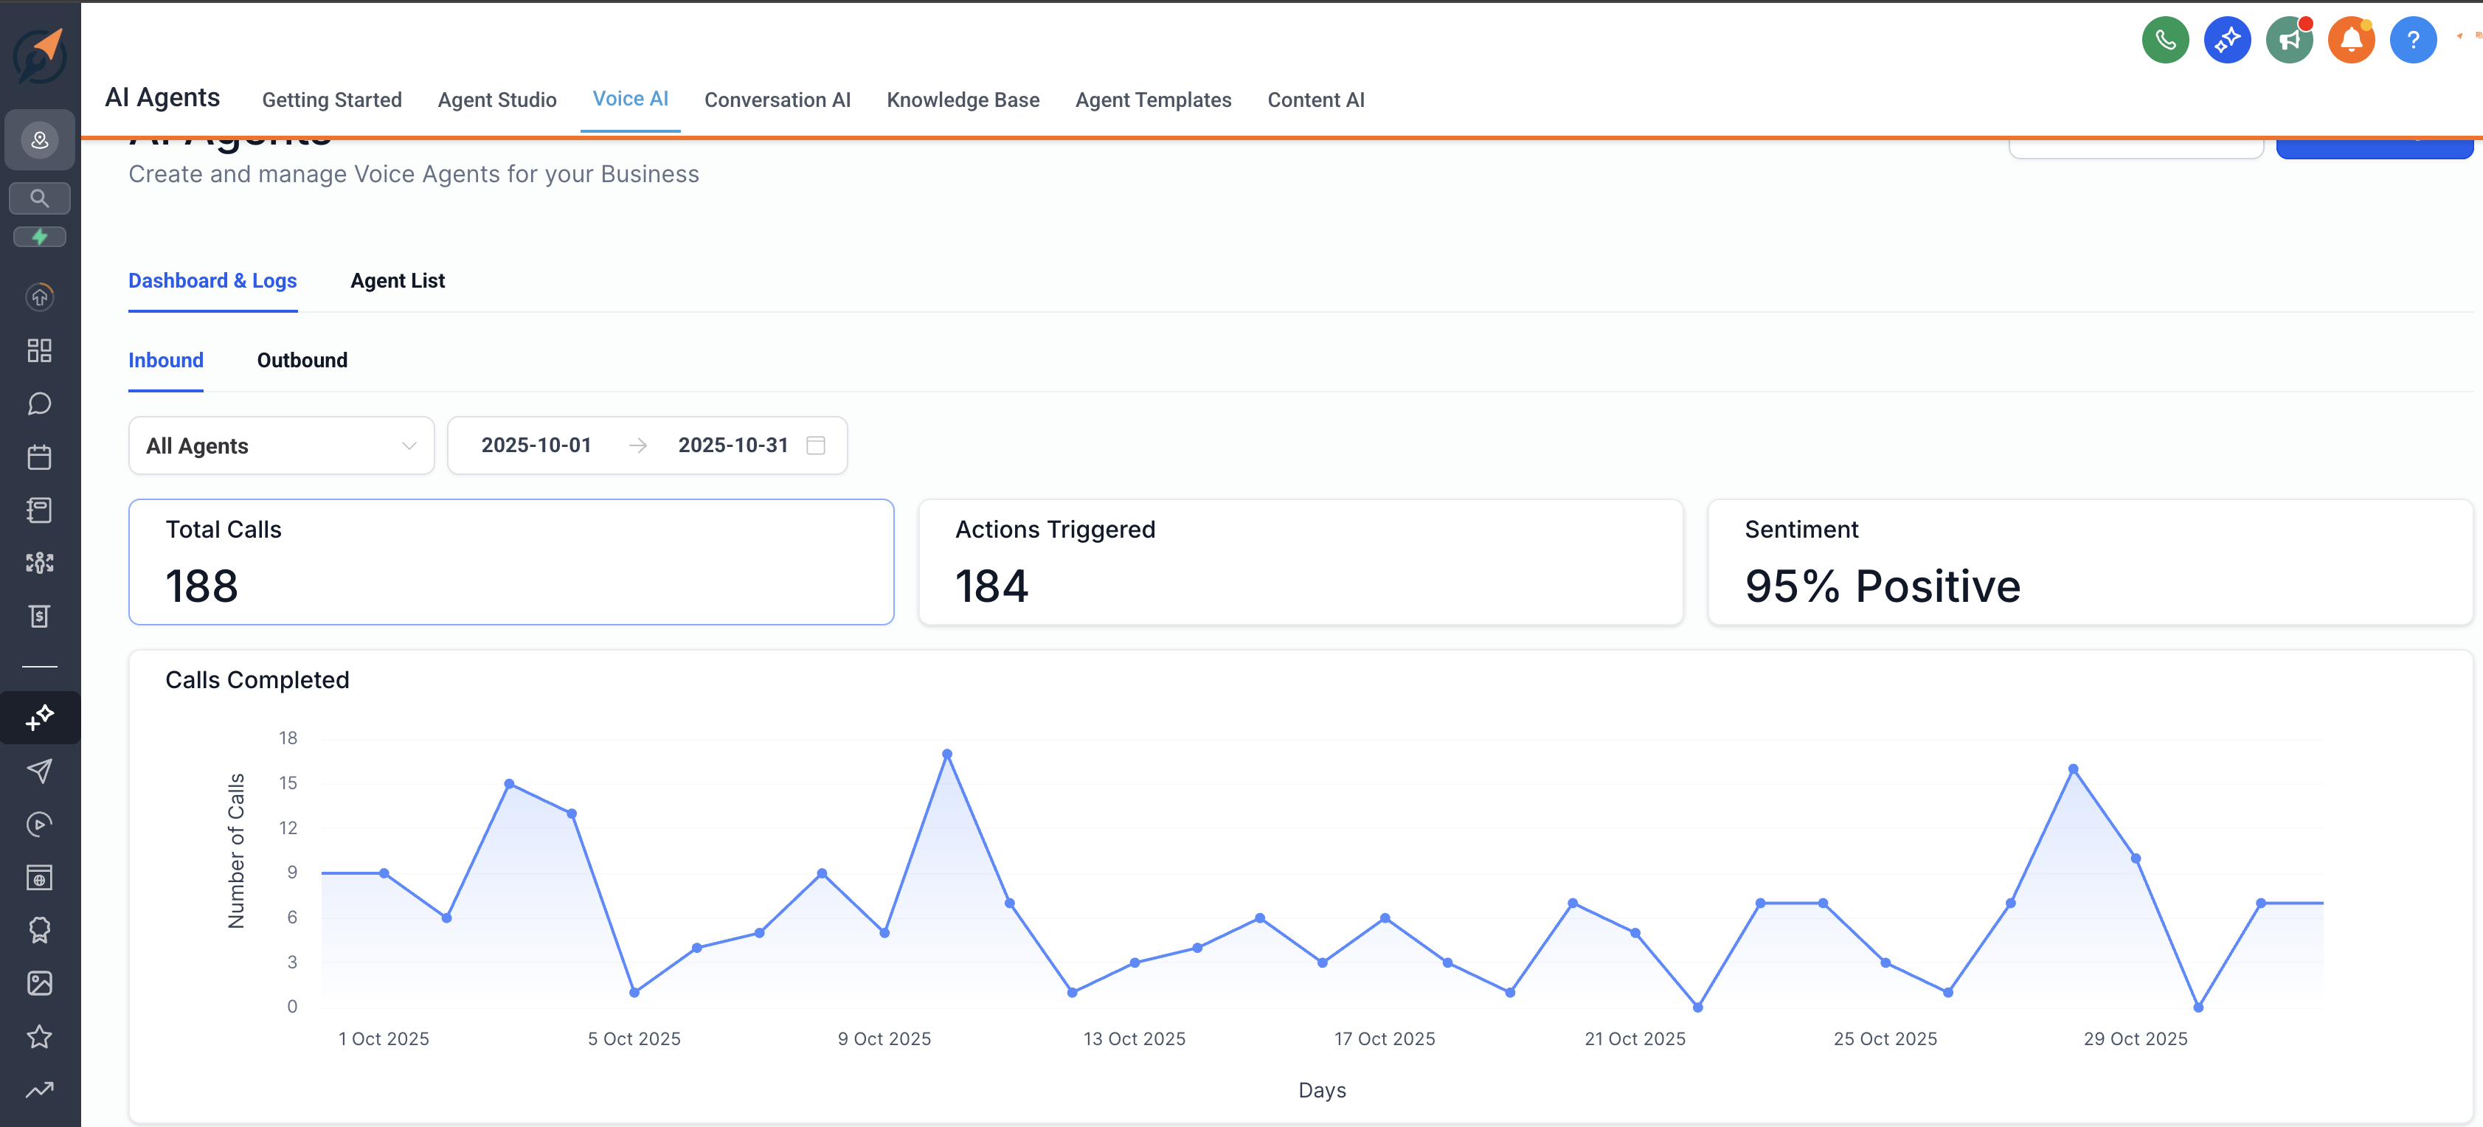This screenshot has height=1127, width=2483.
Task: Open Conversation AI from the top navigation
Action: click(777, 100)
